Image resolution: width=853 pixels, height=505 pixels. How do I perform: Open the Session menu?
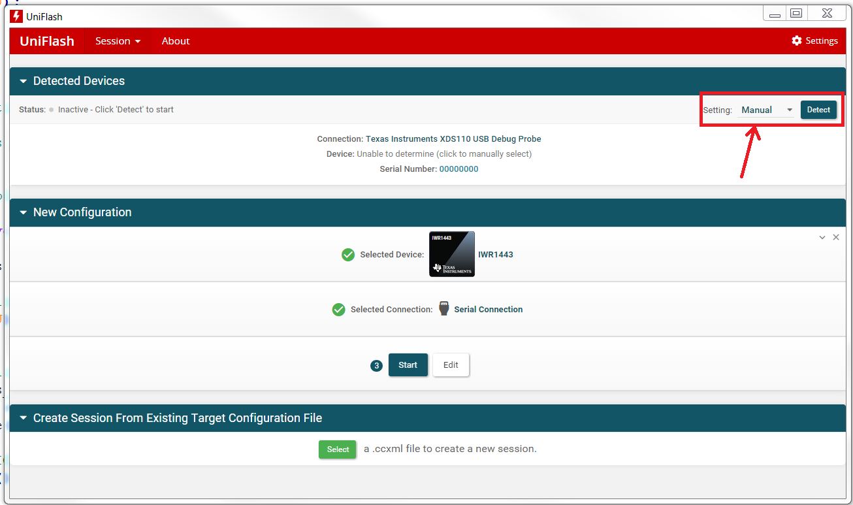118,41
